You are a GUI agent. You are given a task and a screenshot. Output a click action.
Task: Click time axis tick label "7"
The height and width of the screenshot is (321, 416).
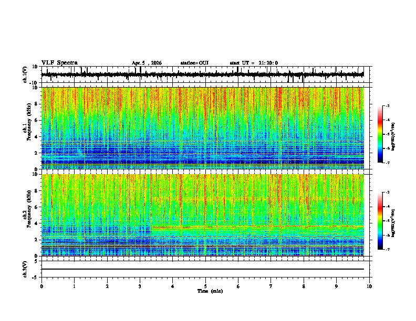pos(271,286)
